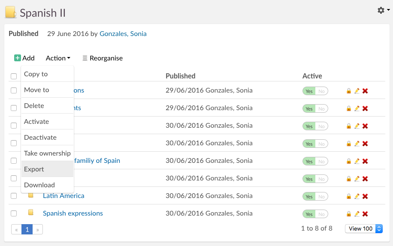Click the folder icon beside Spanish expressions

[x=31, y=213]
